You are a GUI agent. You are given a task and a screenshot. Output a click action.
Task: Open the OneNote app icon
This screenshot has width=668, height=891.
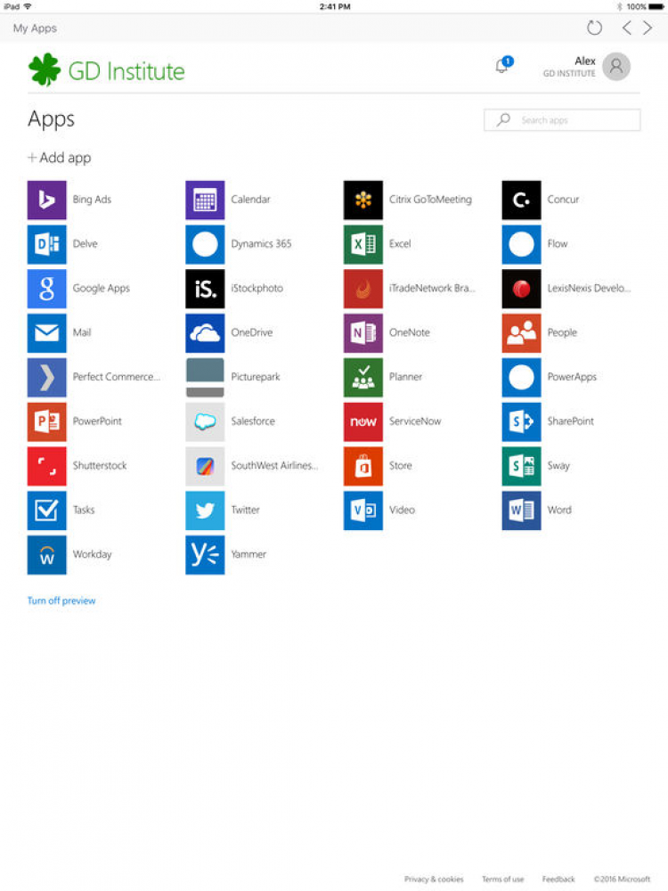click(363, 332)
